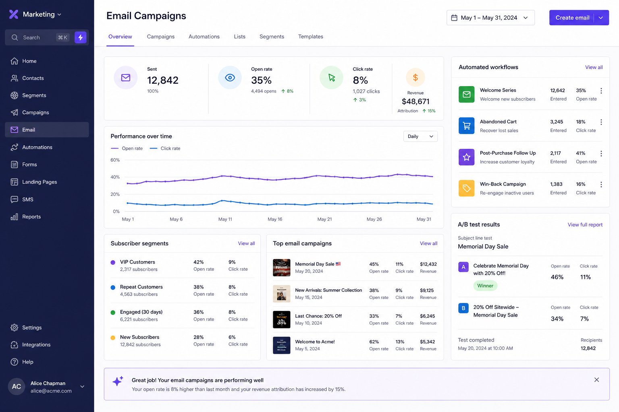Click the Forms sidebar icon
Viewport: 619px width, 412px height.
pos(14,165)
